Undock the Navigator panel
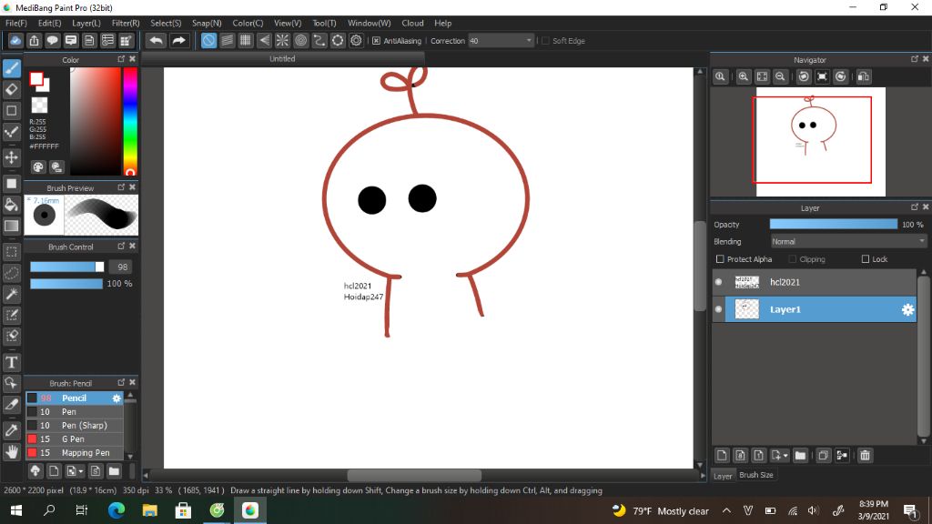The width and height of the screenshot is (932, 524). [x=914, y=59]
